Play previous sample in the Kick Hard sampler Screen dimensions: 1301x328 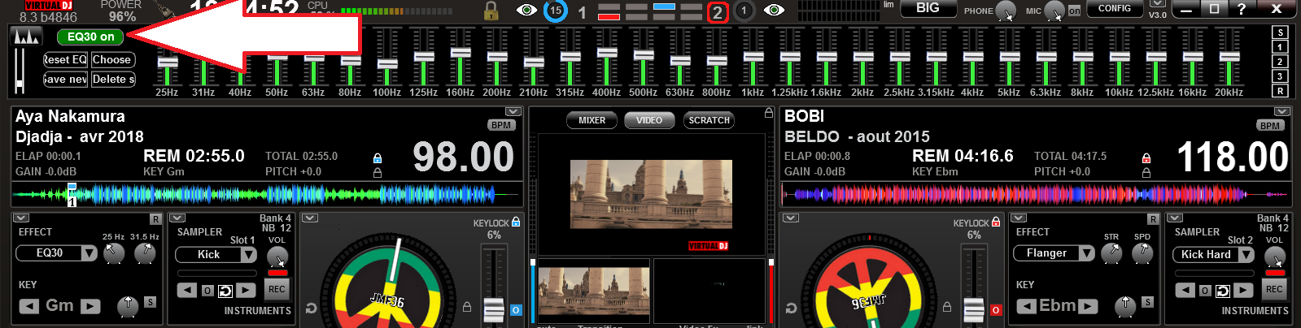1185,291
